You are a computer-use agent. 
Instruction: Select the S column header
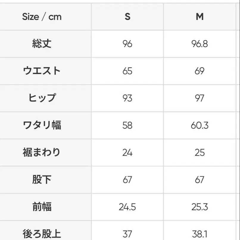tap(127, 17)
